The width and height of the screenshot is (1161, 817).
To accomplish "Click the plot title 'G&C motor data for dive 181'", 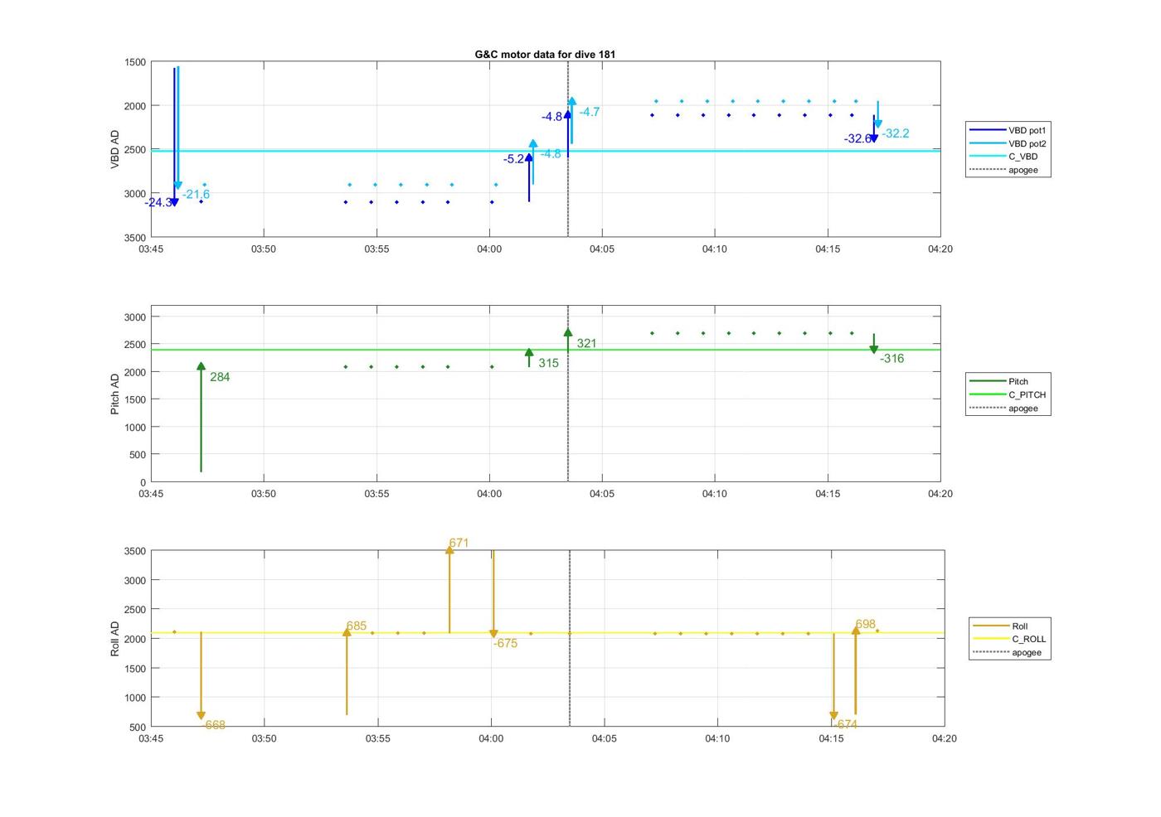I will (545, 55).
